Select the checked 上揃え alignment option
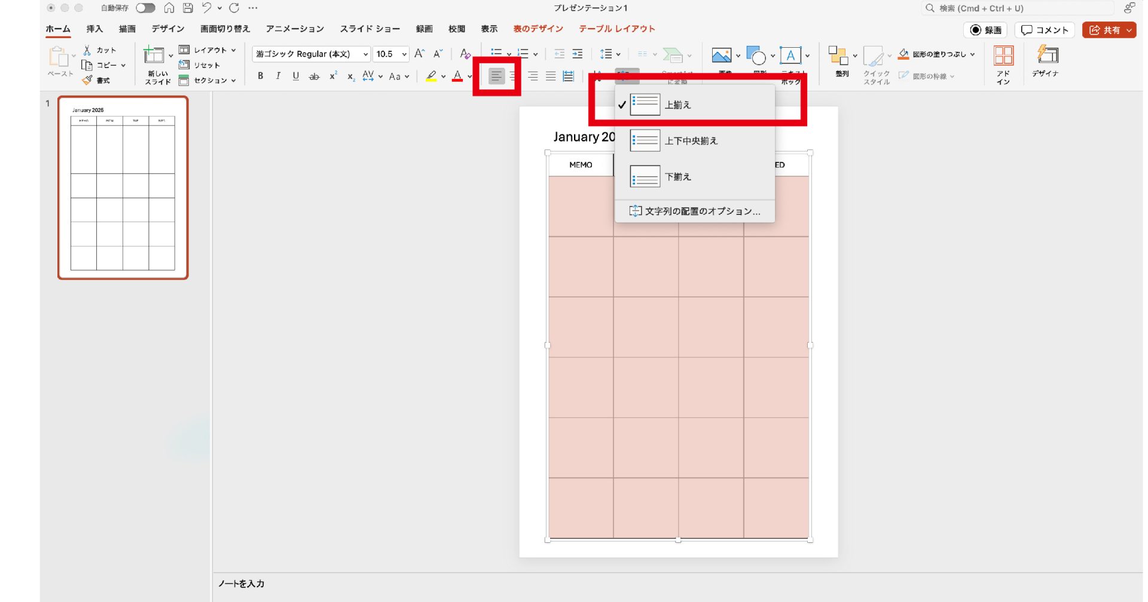1148x602 pixels. tap(677, 105)
